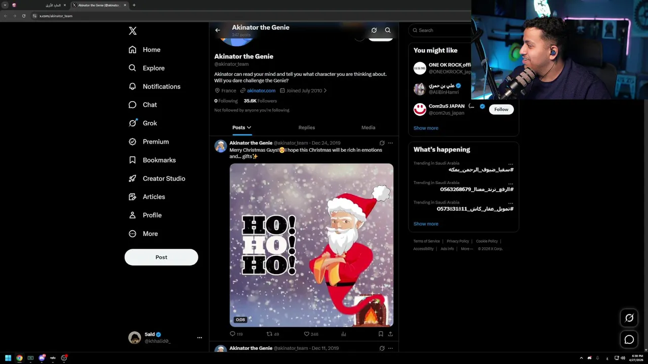Open Premium from the sidebar
This screenshot has height=364, width=648.
tap(149, 142)
